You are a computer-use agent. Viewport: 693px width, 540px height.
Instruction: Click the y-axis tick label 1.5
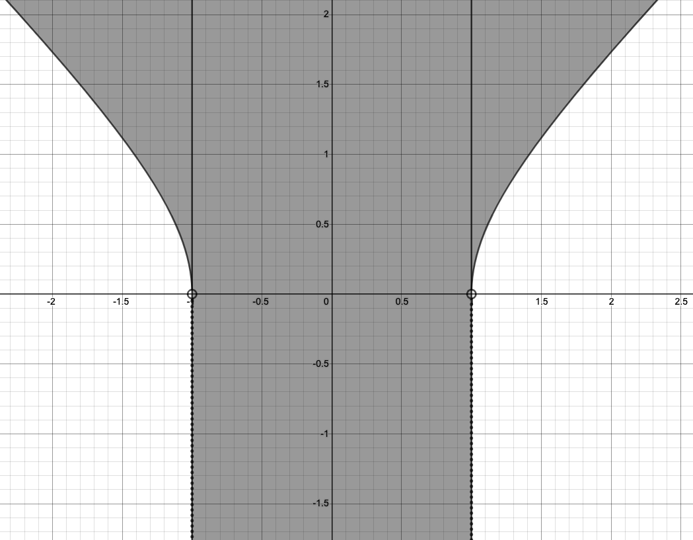point(321,85)
